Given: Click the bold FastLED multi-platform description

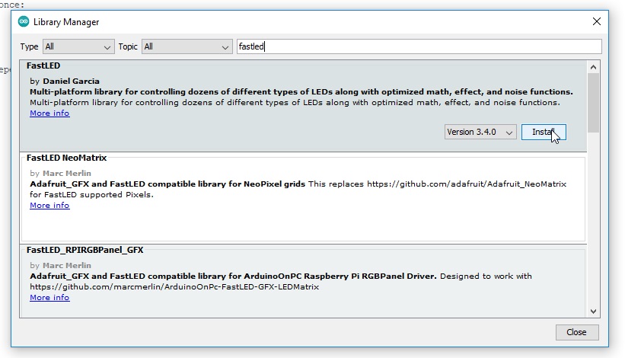Looking at the screenshot, I should [301, 91].
